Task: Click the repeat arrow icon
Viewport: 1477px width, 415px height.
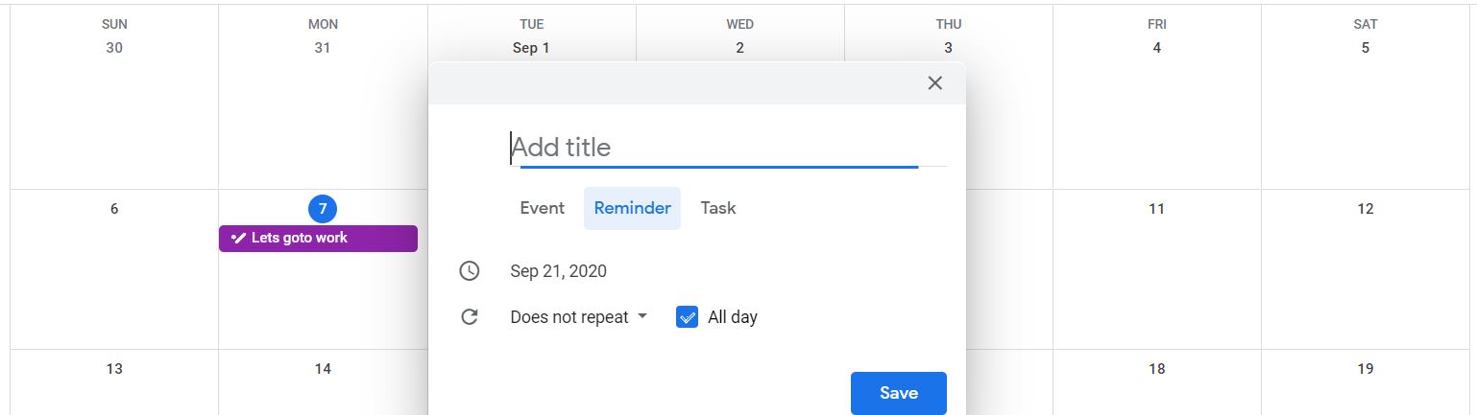Action: [469, 316]
